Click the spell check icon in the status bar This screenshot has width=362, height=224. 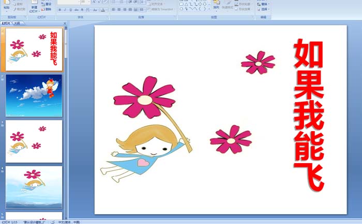coord(53,222)
